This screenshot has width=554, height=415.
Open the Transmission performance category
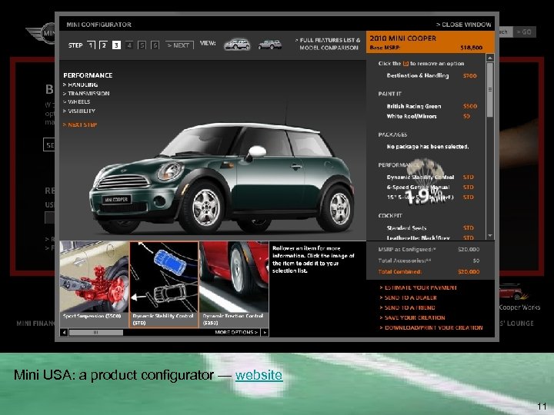click(86, 94)
